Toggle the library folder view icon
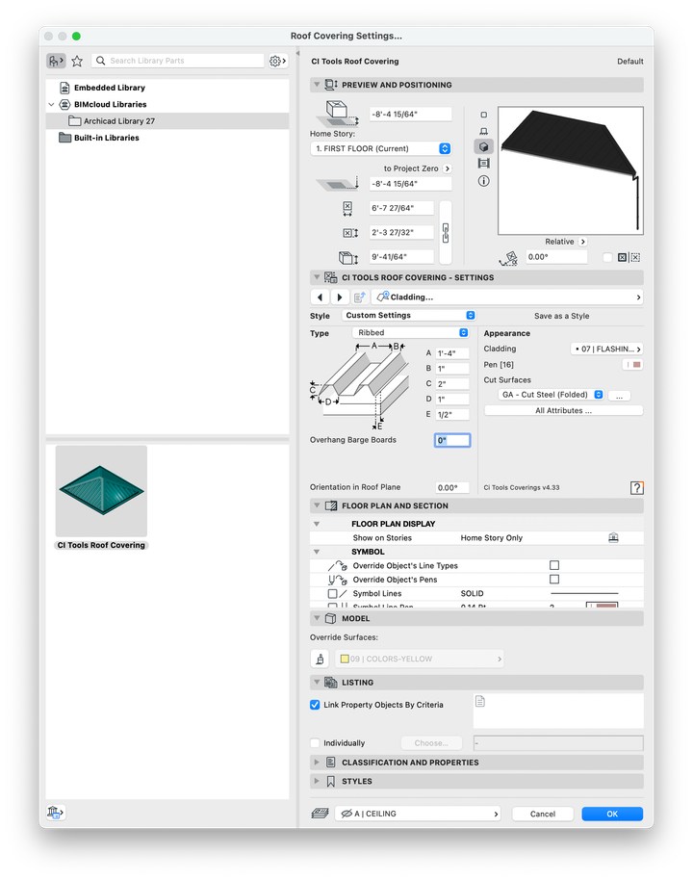693x880 pixels. (x=56, y=61)
